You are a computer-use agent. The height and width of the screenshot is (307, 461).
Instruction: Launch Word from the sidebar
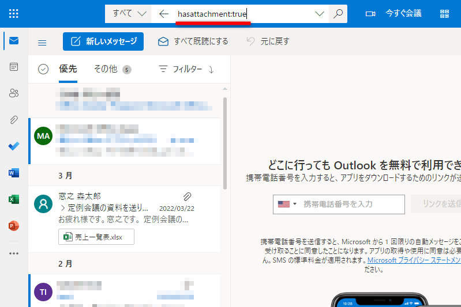point(14,173)
